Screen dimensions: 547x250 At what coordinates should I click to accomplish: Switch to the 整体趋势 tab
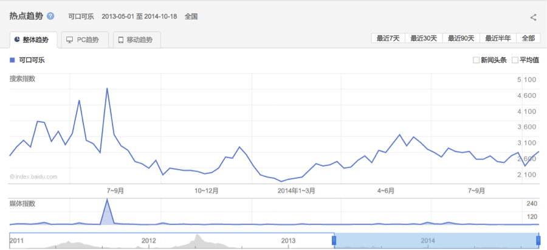[33, 40]
